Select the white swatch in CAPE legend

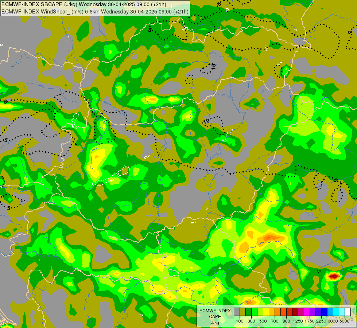[x=348, y=312]
